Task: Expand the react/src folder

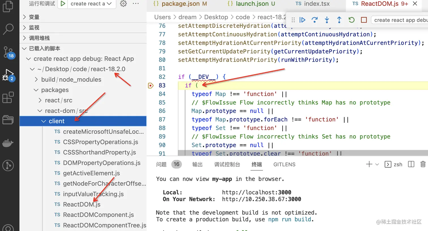Action: (x=83, y=101)
